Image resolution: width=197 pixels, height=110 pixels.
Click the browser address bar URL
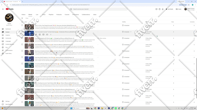[x=51, y=5]
